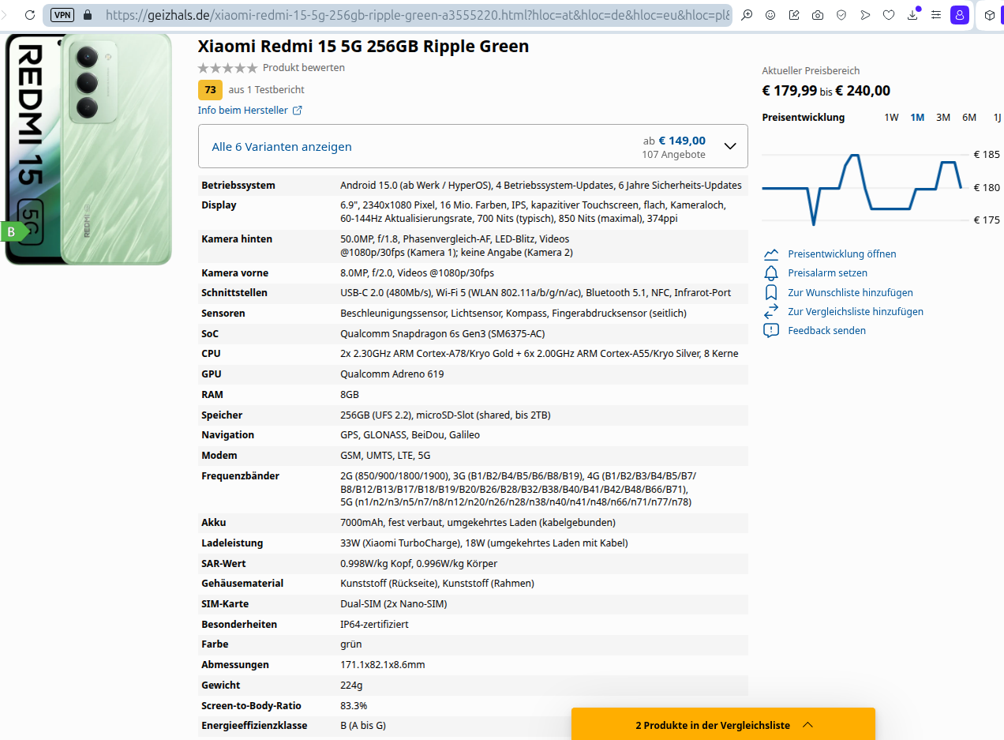The width and height of the screenshot is (1004, 740).
Task: Click 'Aktueller Preisbereich' heading
Action: pyautogui.click(x=811, y=71)
